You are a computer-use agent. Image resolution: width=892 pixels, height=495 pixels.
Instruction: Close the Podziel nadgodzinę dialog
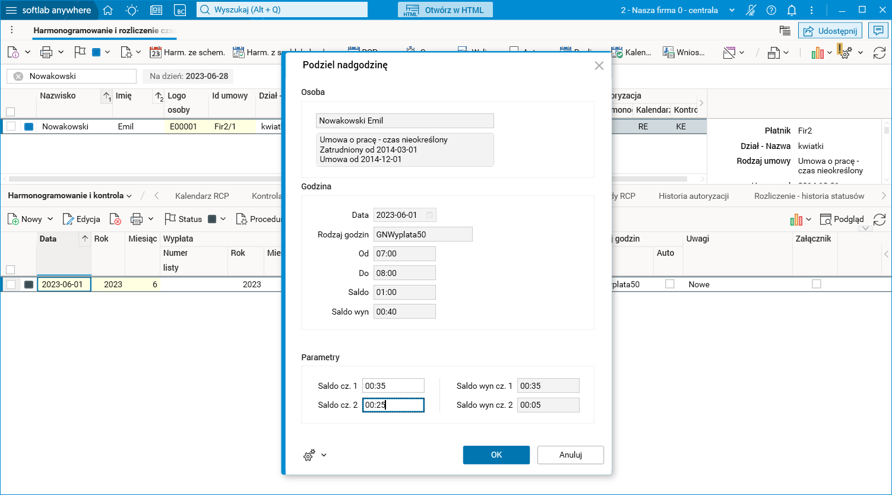click(599, 65)
